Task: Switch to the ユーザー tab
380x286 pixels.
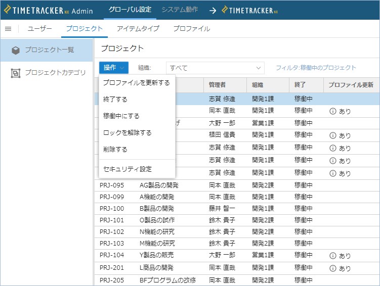Action: [x=39, y=29]
